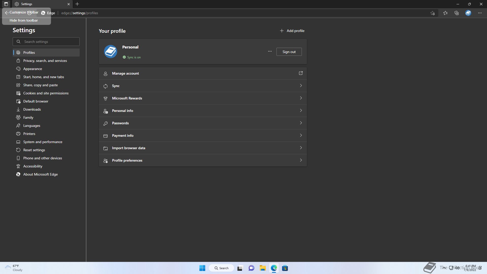The height and width of the screenshot is (274, 487).
Task: Click Add profile button
Action: [x=292, y=31]
